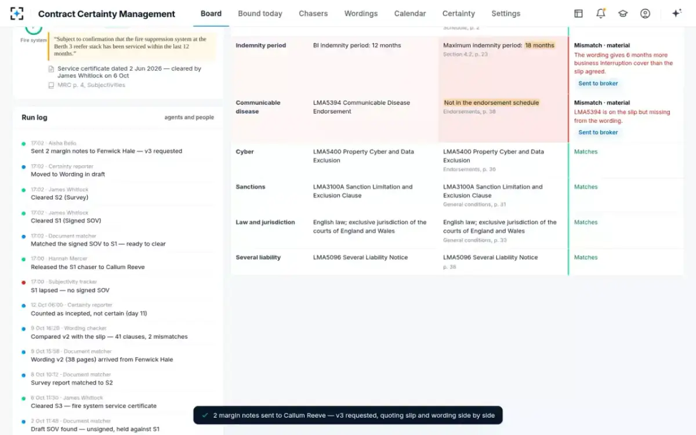Open the 'MRC p. 4, Subjectivities' reference
Image resolution: width=696 pixels, height=435 pixels.
click(x=91, y=85)
